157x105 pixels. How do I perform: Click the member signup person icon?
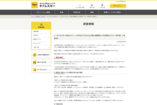[x=35, y=55]
